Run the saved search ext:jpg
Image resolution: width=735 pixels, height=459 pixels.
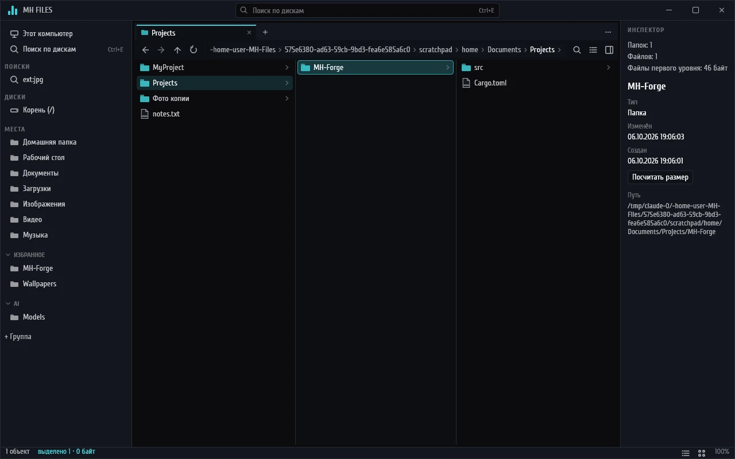point(66,80)
